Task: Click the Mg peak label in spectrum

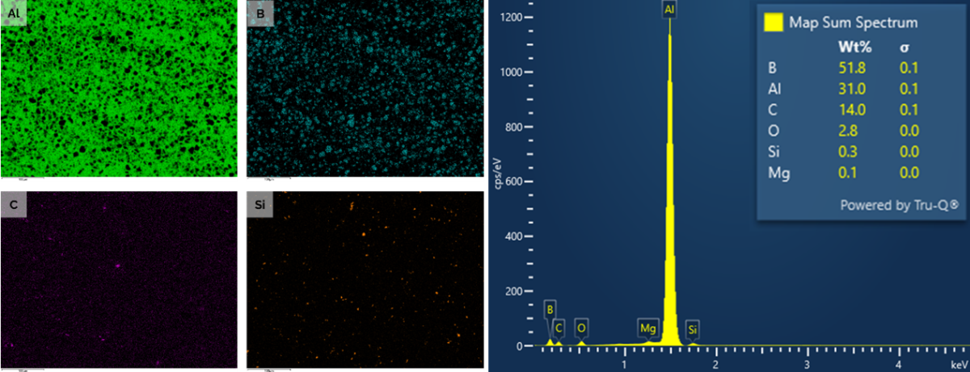Action: click(x=647, y=328)
